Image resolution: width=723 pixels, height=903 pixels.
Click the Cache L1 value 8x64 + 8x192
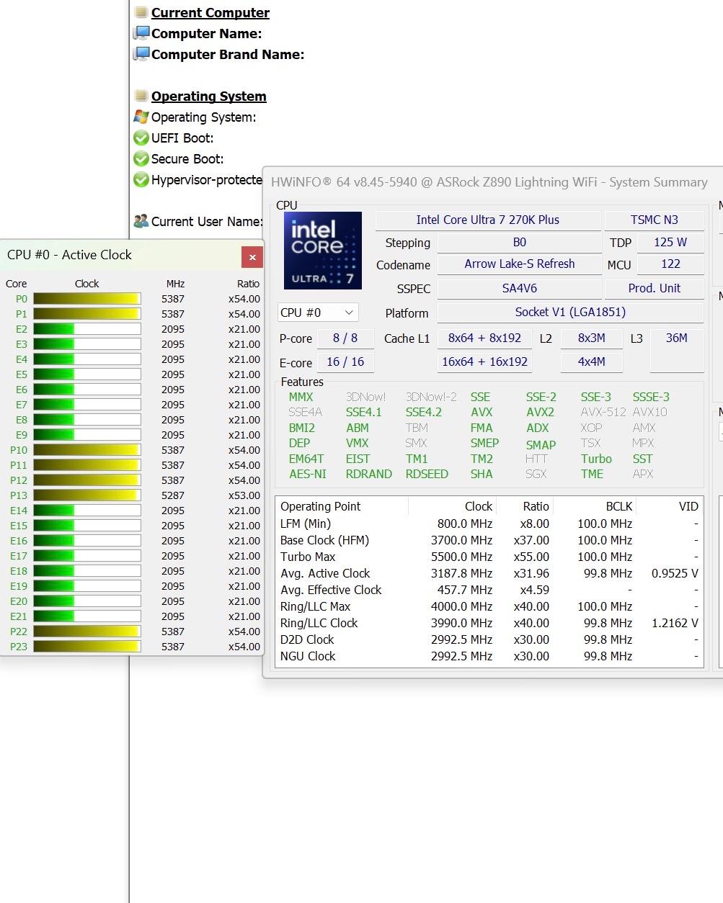(484, 338)
